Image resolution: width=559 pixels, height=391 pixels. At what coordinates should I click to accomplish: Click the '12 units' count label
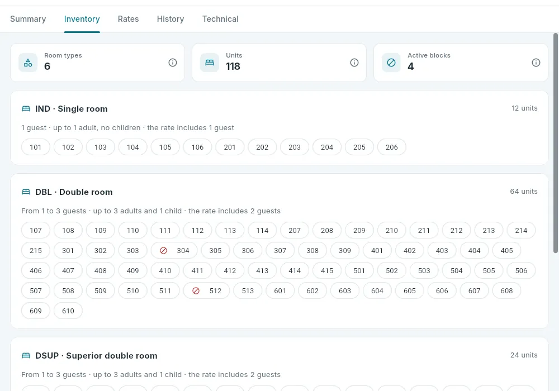coord(524,108)
